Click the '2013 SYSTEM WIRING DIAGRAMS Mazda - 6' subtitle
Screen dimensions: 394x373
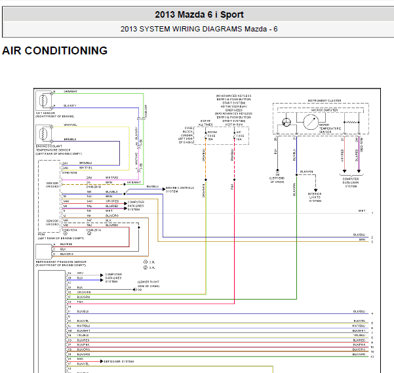pyautogui.click(x=199, y=29)
